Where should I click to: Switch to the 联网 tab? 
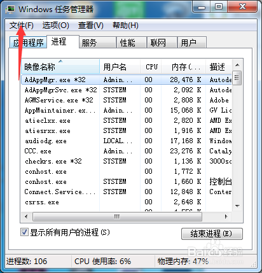pyautogui.click(x=162, y=43)
